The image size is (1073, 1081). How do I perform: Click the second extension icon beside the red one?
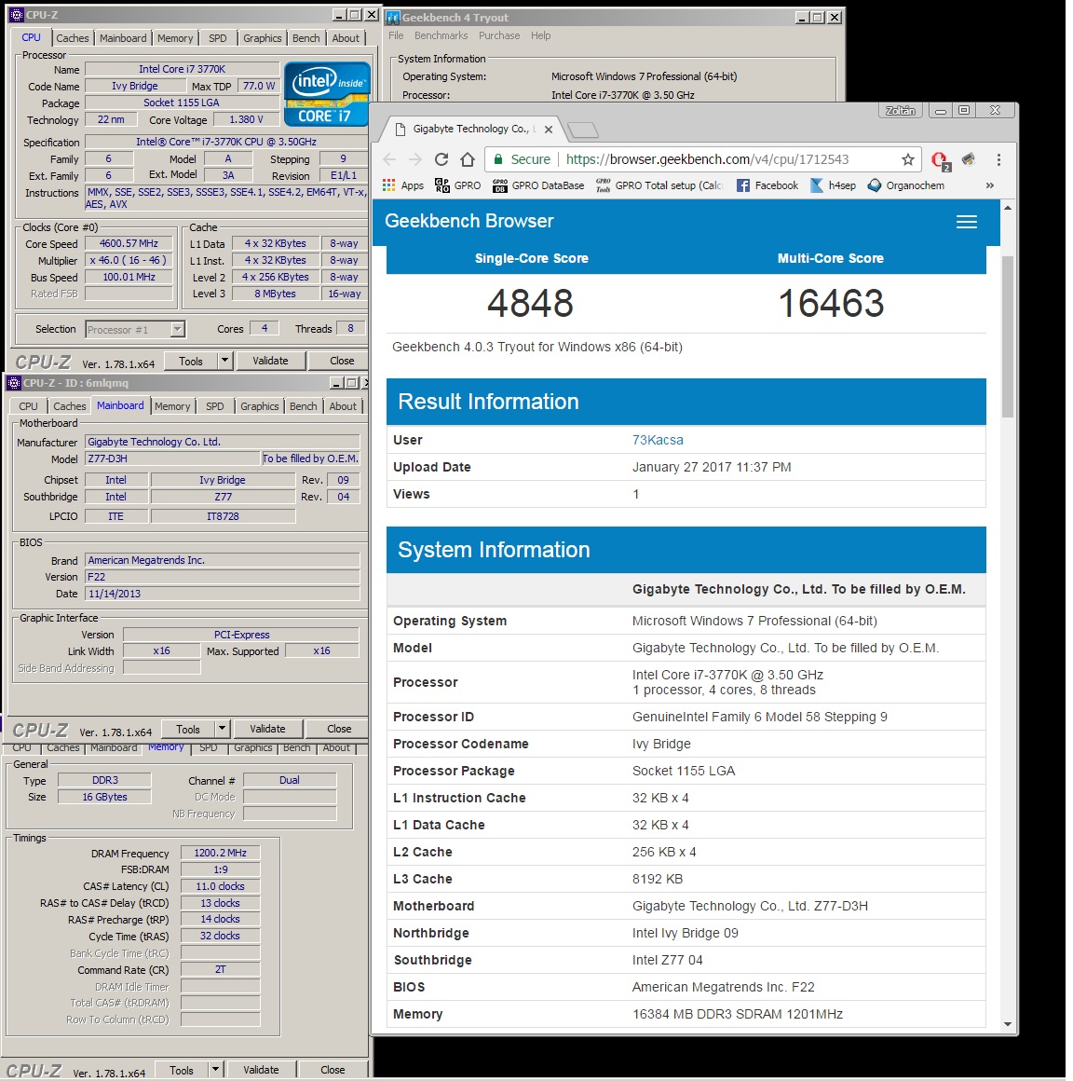click(x=969, y=160)
